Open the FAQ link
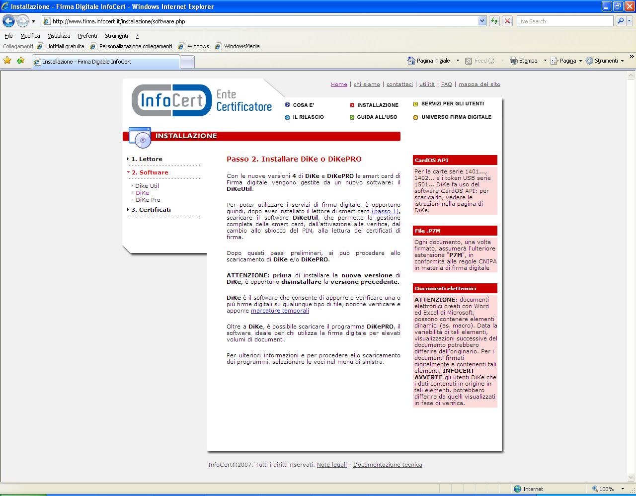This screenshot has height=496, width=636. tap(447, 84)
